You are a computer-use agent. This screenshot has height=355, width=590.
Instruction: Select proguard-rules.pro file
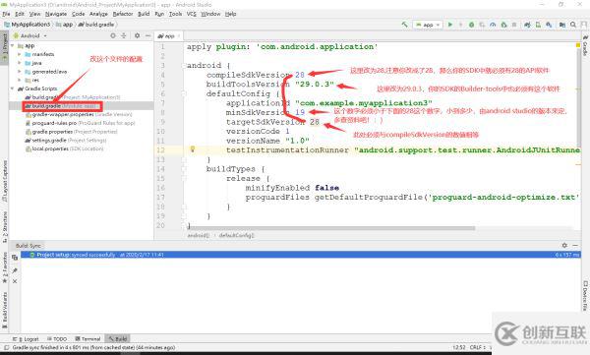coord(81,123)
